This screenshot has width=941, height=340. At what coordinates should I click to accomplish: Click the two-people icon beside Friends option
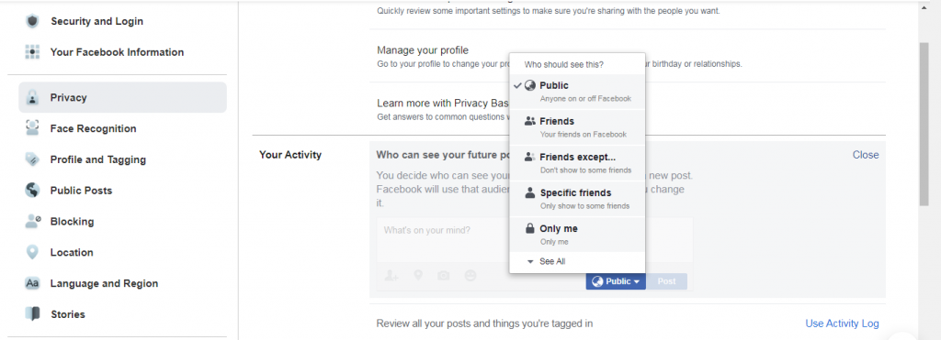[x=530, y=122]
